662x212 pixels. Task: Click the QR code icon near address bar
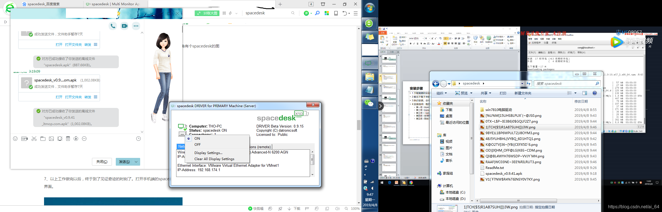click(224, 13)
